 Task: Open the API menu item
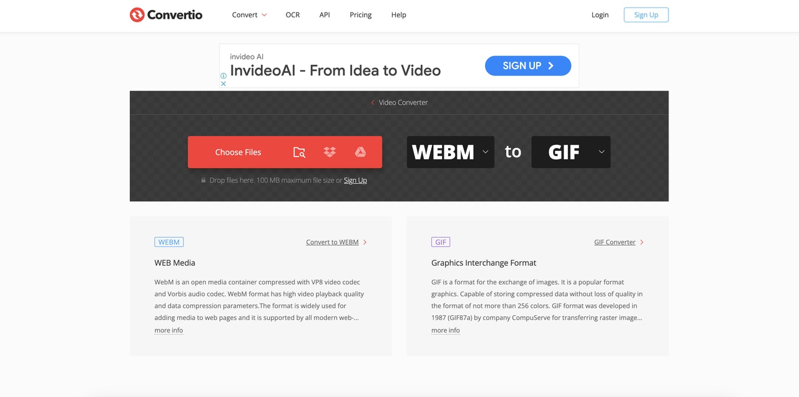coord(325,15)
